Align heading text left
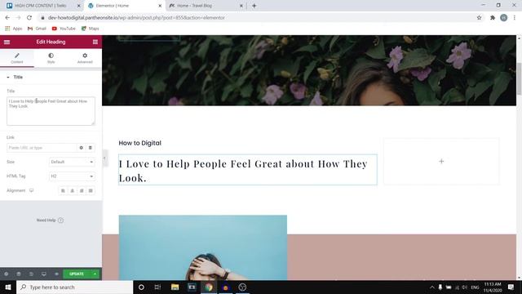522x294 pixels. (x=63, y=190)
